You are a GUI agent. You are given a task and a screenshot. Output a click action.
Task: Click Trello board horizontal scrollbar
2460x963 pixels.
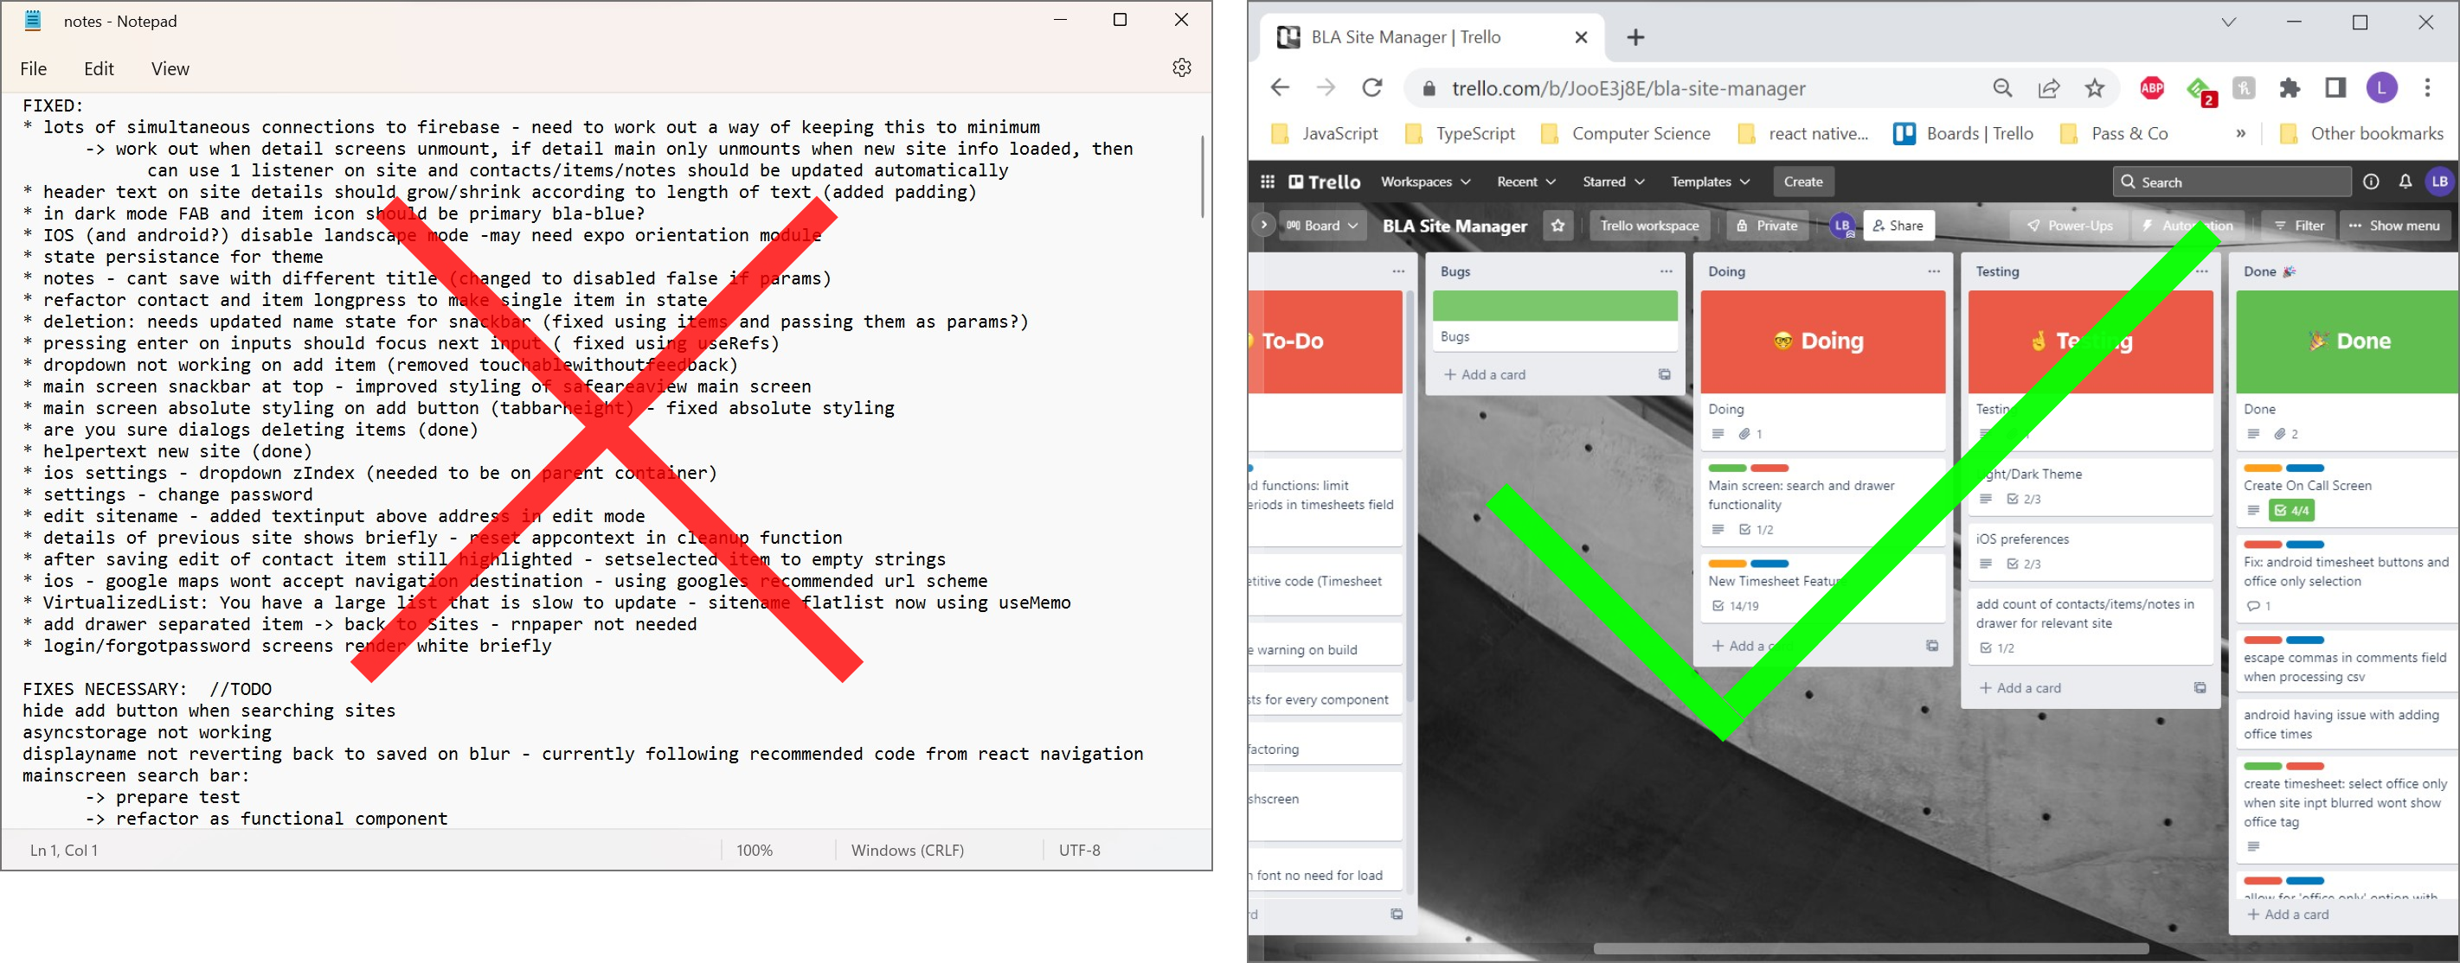pyautogui.click(x=1871, y=948)
